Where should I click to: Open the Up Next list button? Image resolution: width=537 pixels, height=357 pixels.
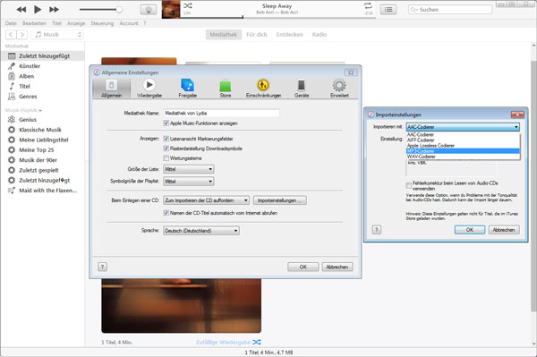pyautogui.click(x=388, y=10)
